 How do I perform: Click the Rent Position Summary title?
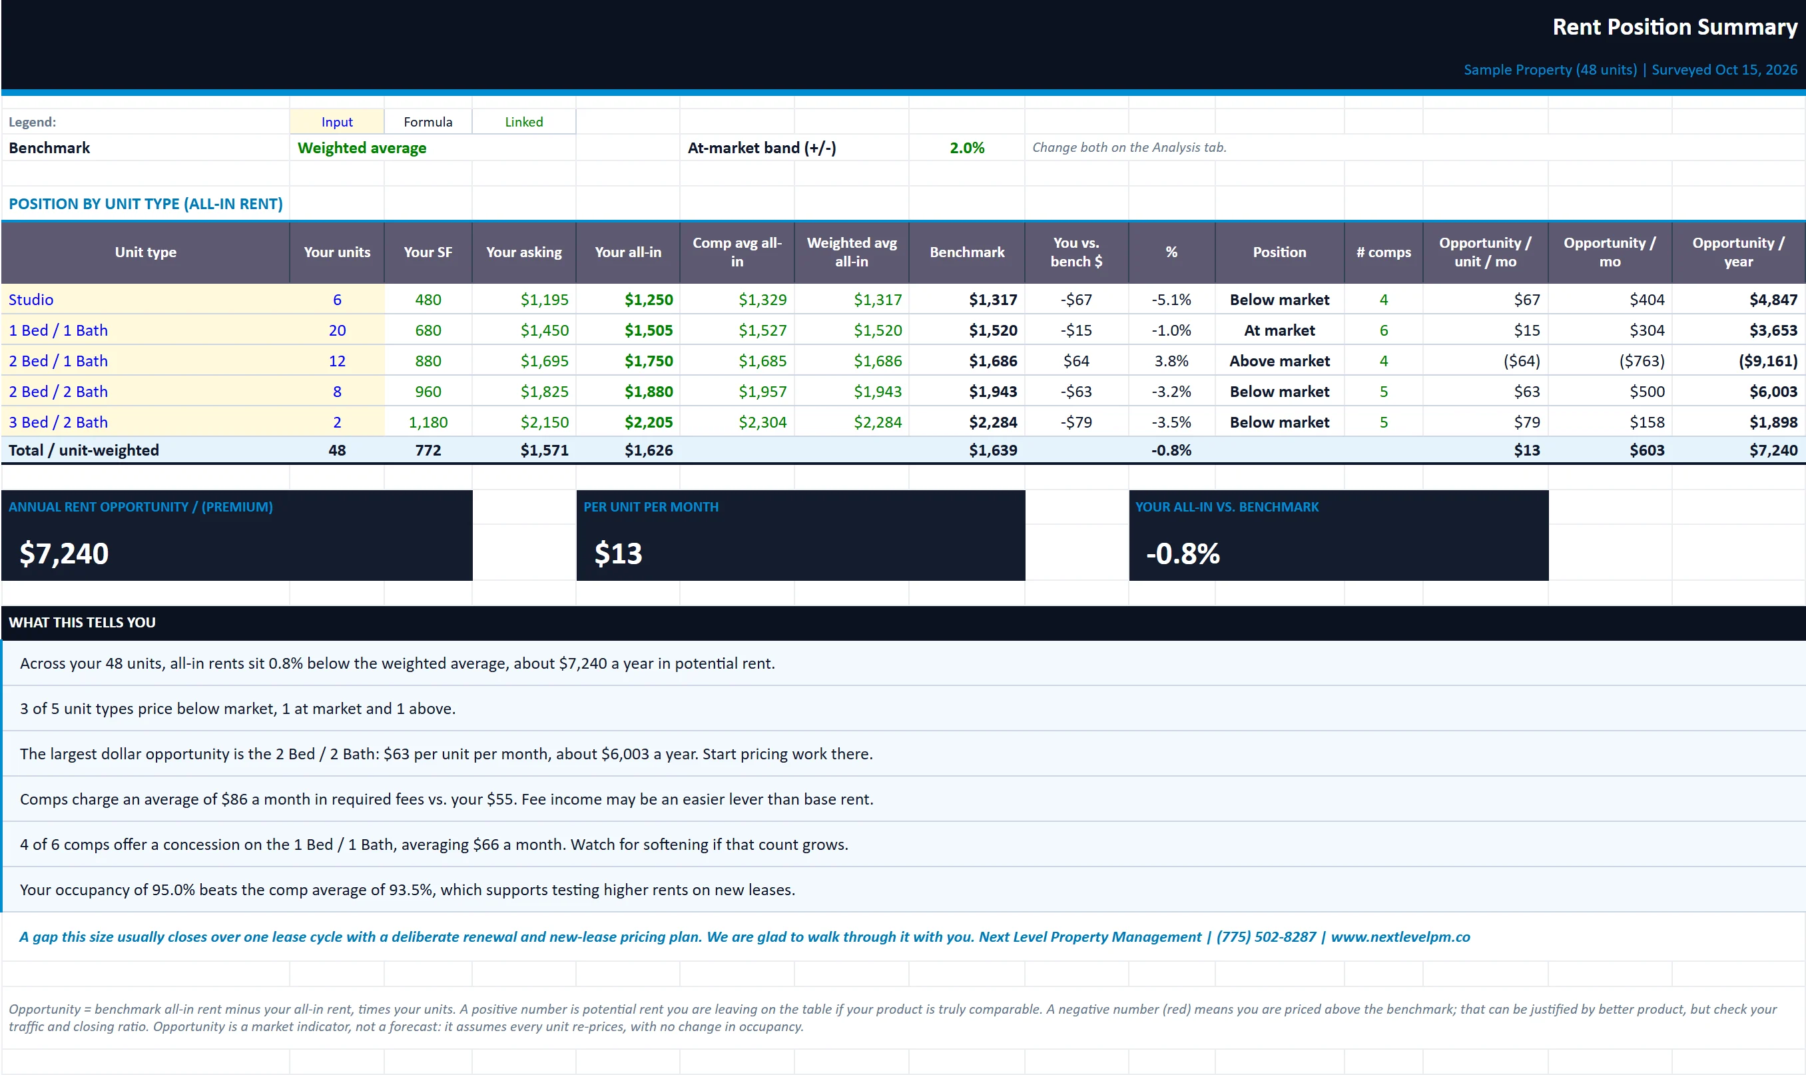[1674, 27]
